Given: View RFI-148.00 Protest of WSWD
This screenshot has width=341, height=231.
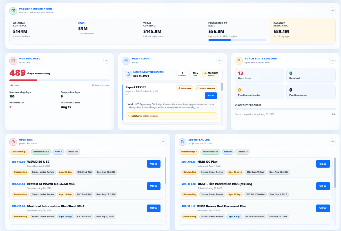Looking at the screenshot, I should coord(154,186).
